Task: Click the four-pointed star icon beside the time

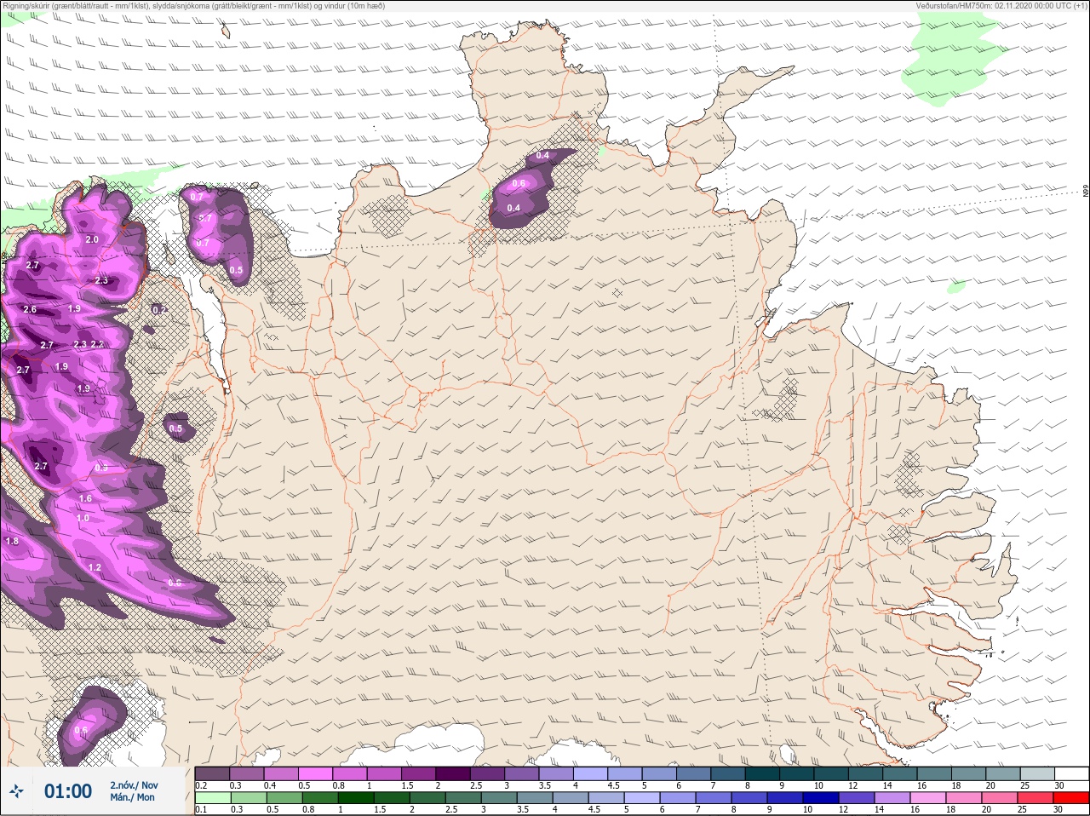Action: click(x=17, y=791)
